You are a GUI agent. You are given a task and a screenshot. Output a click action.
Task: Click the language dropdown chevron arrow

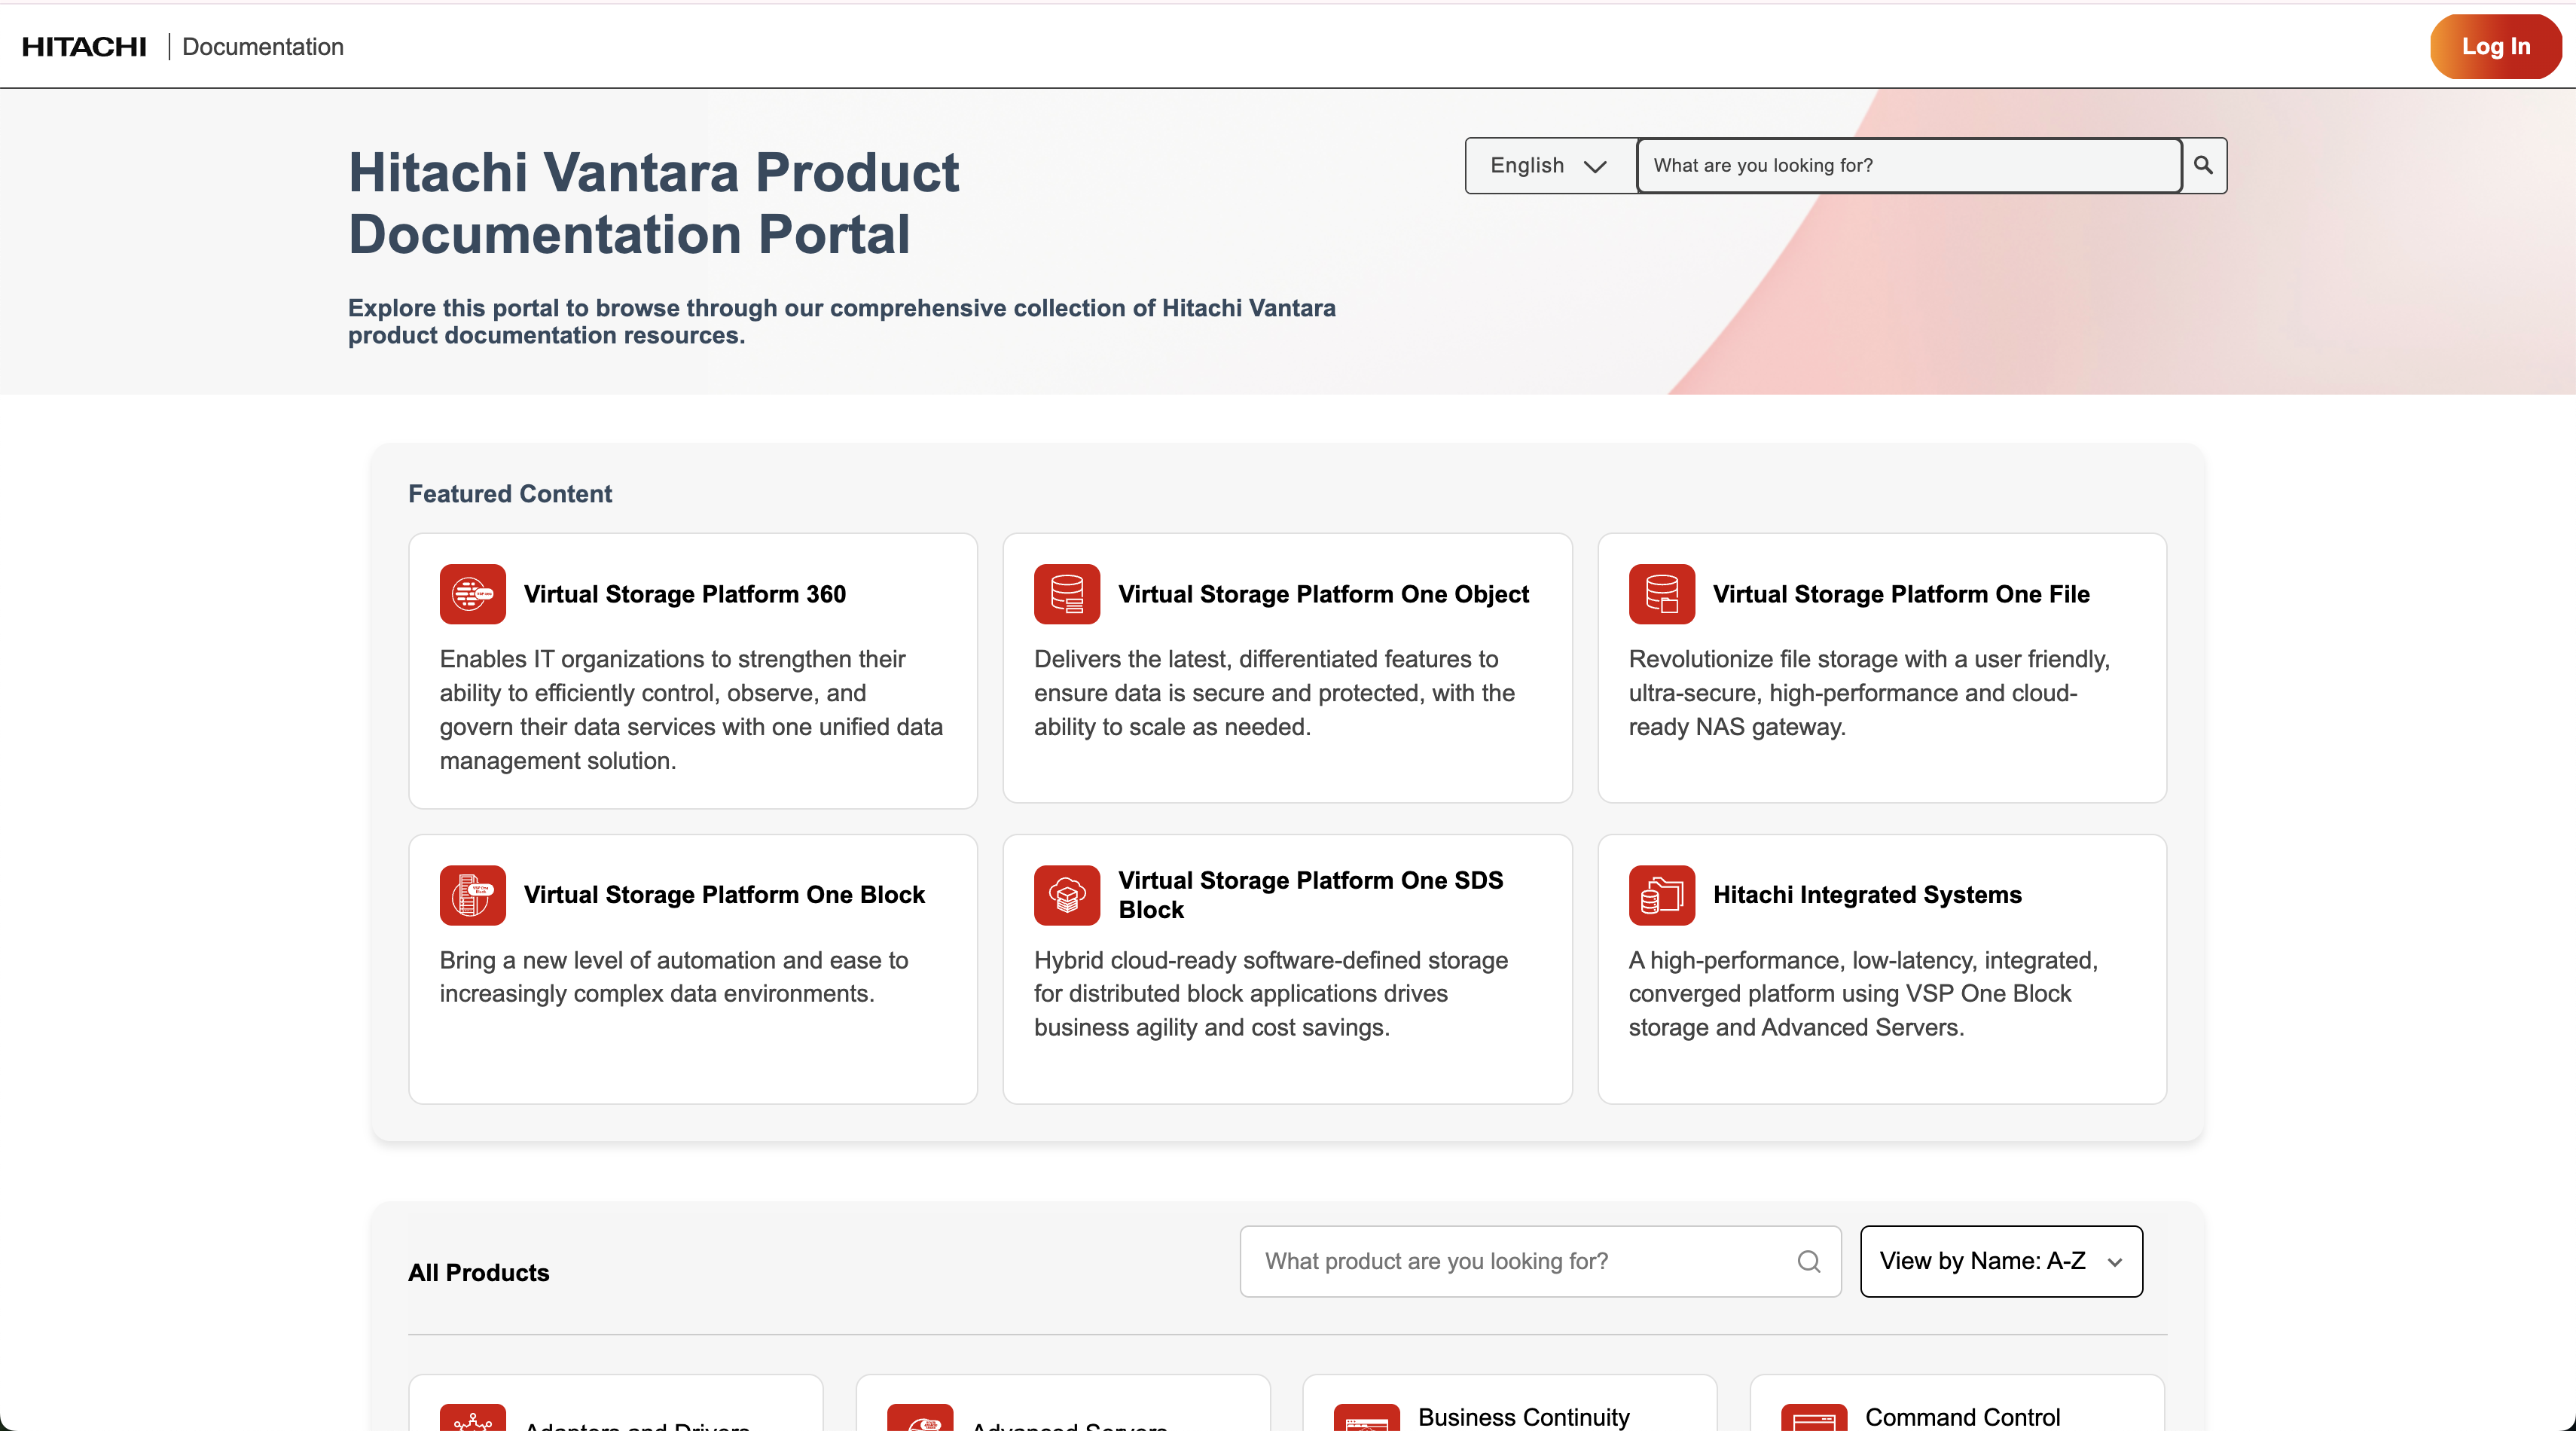[1595, 166]
